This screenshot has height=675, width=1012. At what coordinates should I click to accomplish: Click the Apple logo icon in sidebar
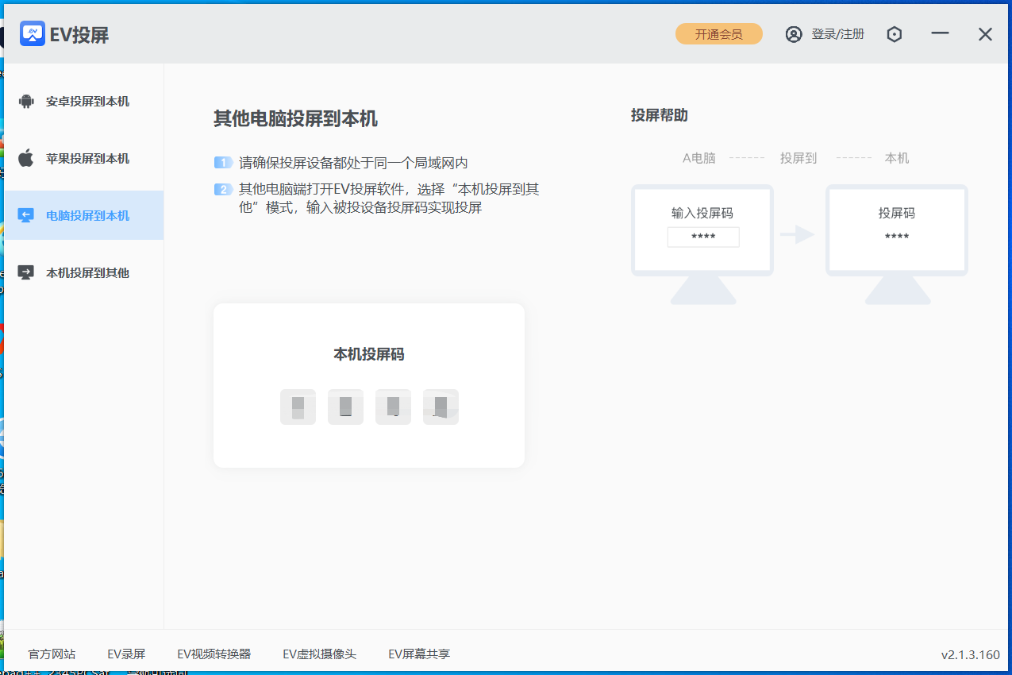tap(26, 158)
